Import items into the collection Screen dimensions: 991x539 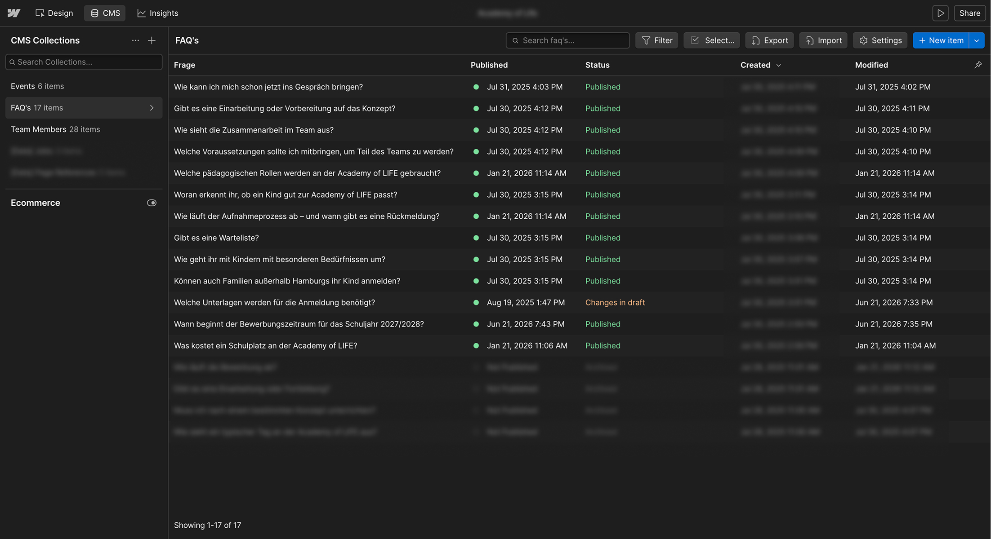(x=824, y=40)
